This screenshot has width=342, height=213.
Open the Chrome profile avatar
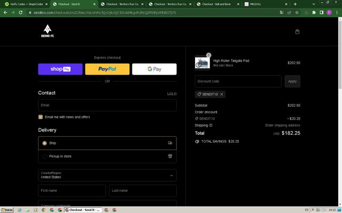tap(329, 13)
